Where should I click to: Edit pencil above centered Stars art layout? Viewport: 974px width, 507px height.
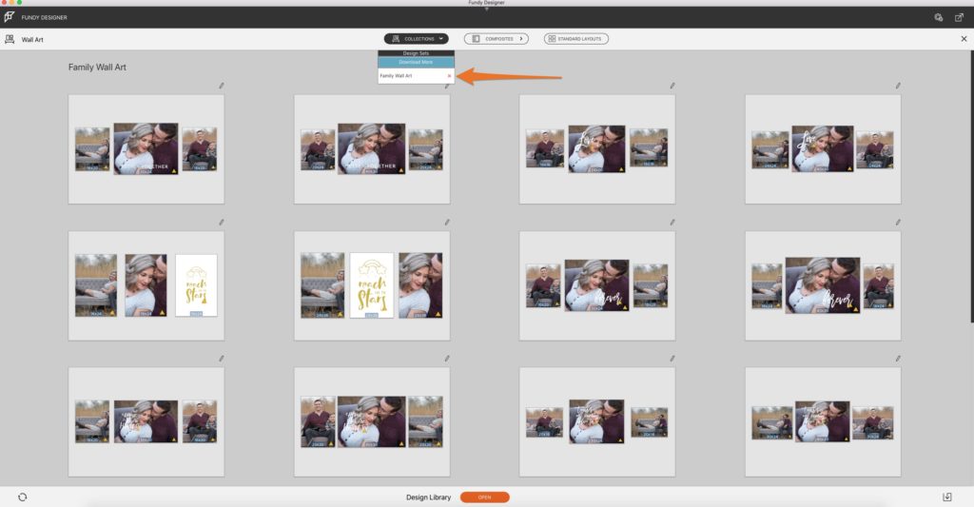pos(447,223)
